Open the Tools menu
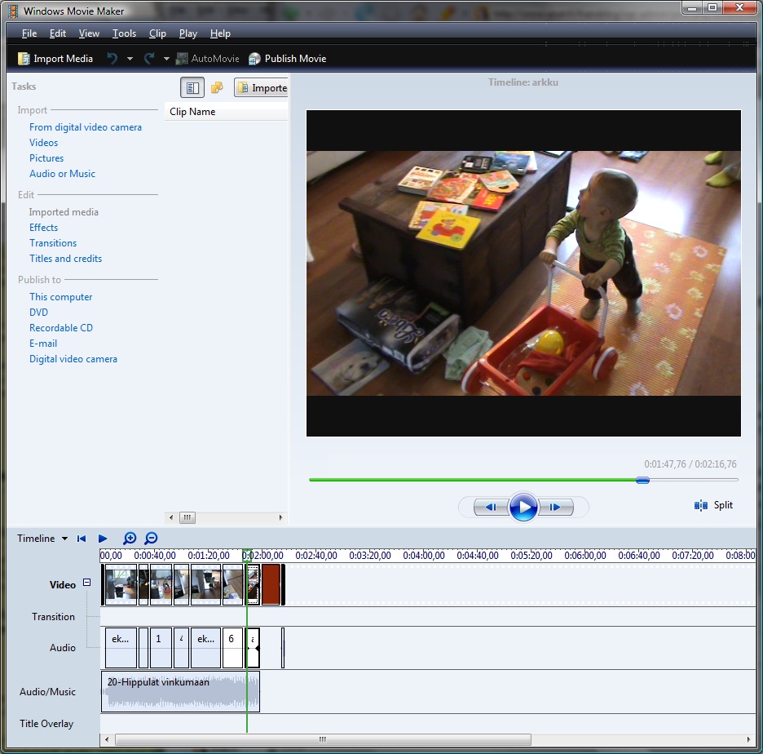 124,33
